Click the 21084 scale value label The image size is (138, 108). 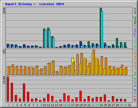(x=4, y=80)
